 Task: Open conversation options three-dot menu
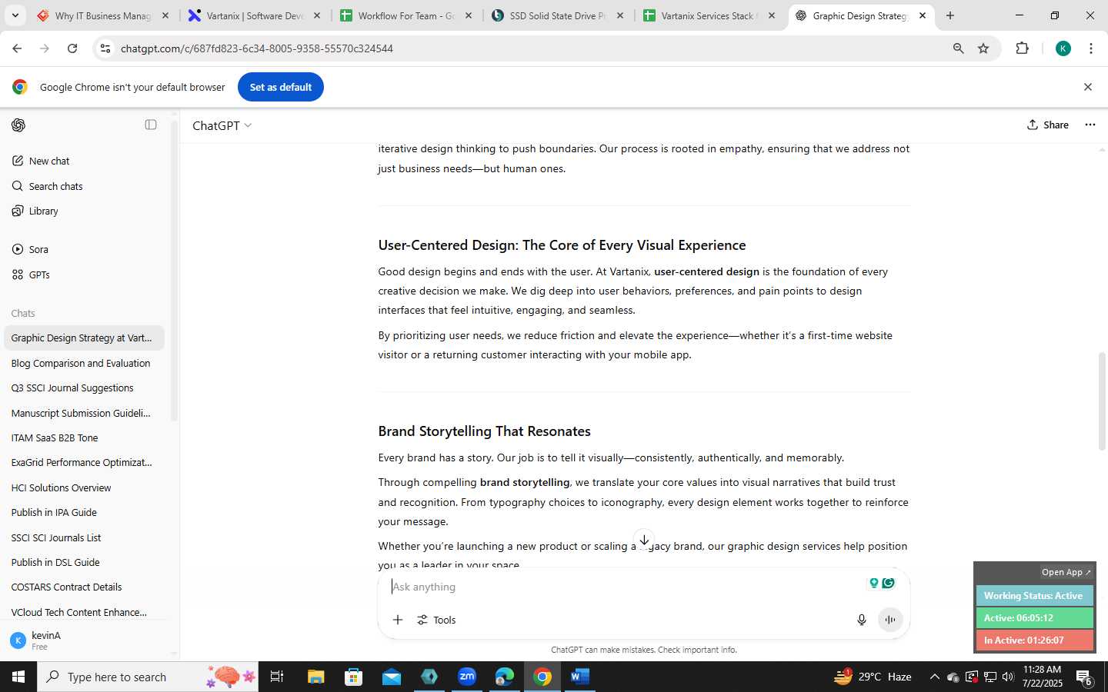[1090, 125]
